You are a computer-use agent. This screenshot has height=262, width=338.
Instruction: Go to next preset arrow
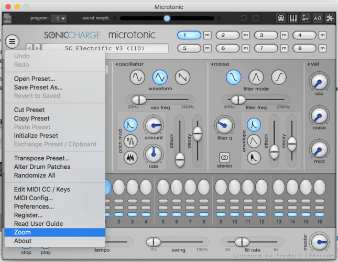coord(37,48)
